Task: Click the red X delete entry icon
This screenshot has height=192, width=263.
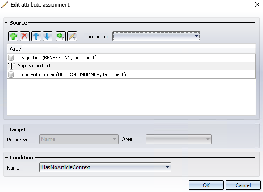Action: pyautogui.click(x=25, y=36)
